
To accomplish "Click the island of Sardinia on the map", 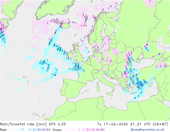I will tap(98, 88).
